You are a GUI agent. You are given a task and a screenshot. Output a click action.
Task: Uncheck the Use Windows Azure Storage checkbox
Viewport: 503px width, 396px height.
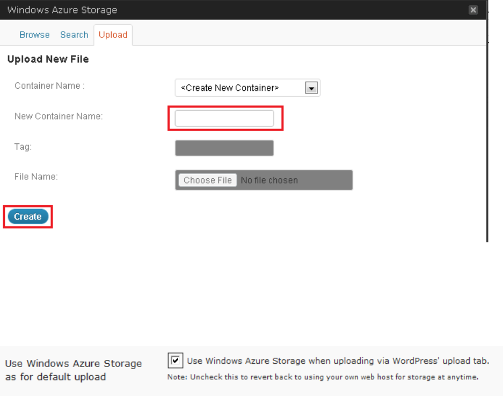tap(175, 361)
